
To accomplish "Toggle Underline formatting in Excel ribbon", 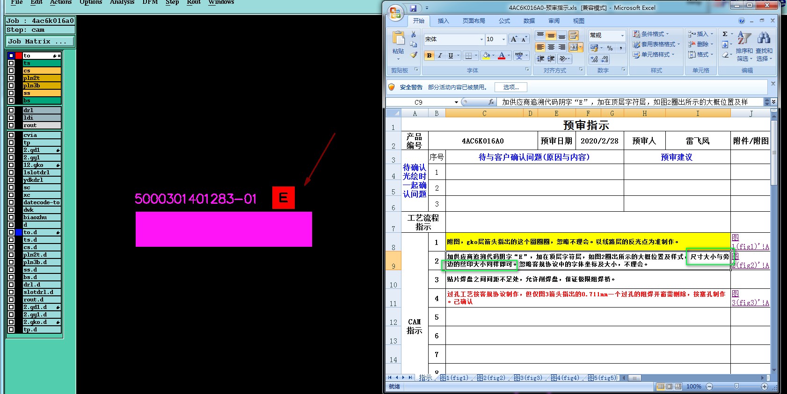I will 451,56.
